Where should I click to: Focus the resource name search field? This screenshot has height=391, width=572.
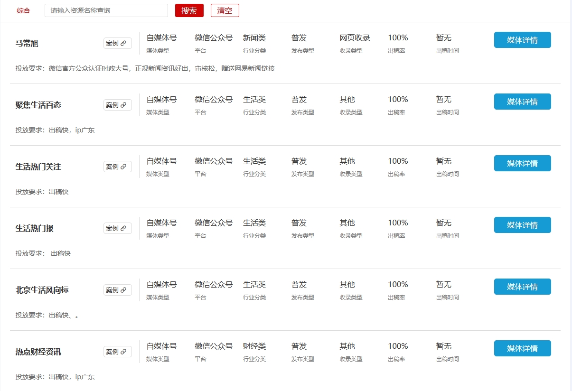click(106, 10)
